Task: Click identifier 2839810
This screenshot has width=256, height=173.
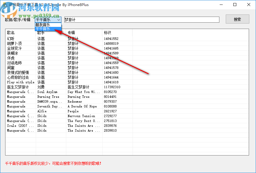Action: [x=110, y=130]
